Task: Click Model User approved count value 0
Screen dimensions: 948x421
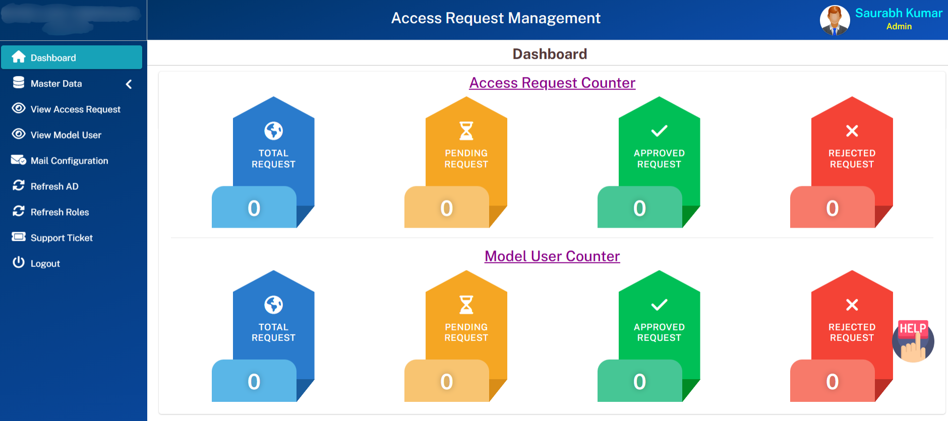Action: tap(640, 382)
